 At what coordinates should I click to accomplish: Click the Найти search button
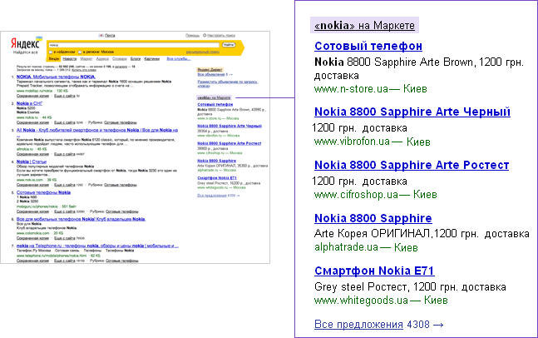click(x=229, y=45)
